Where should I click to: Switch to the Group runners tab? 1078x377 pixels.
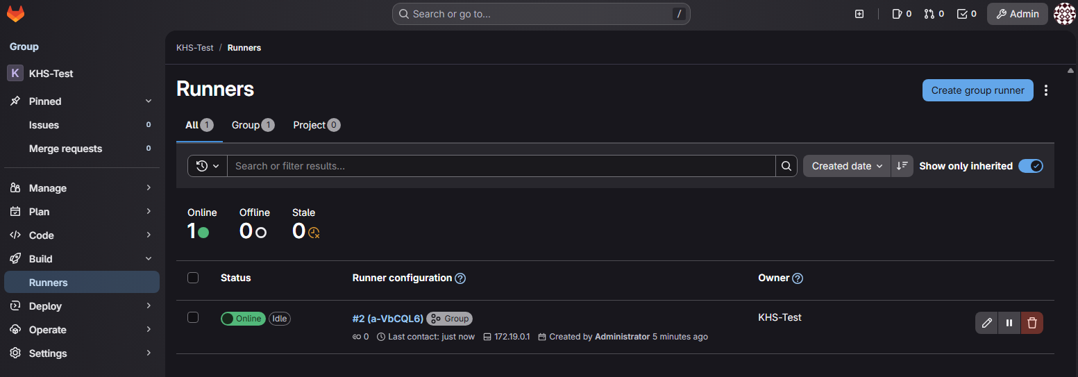[x=253, y=125]
